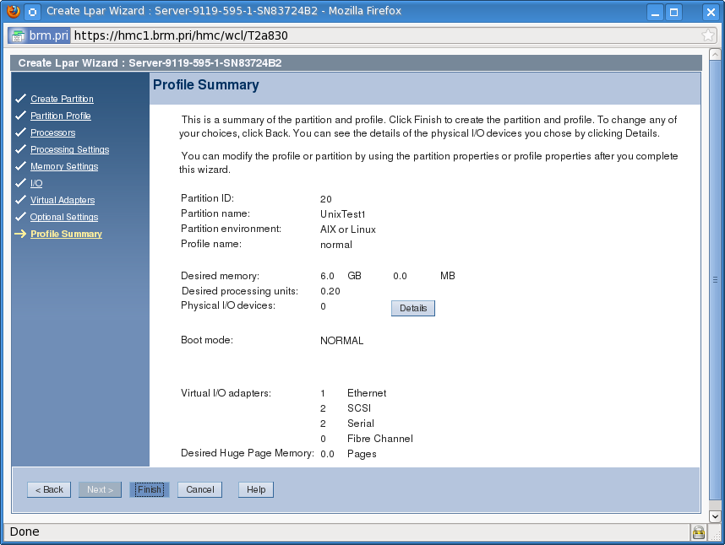725x545 pixels.
Task: Select the I/O step link
Action: click(x=36, y=183)
